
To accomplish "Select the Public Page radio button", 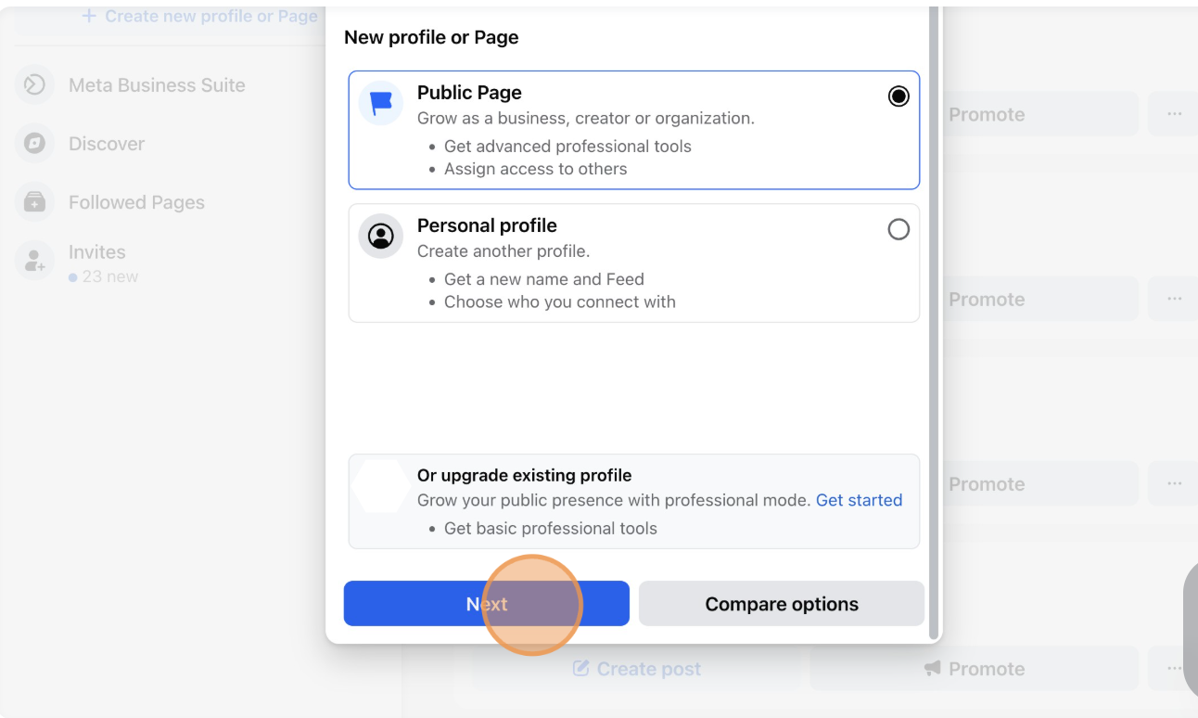I will pyautogui.click(x=898, y=96).
